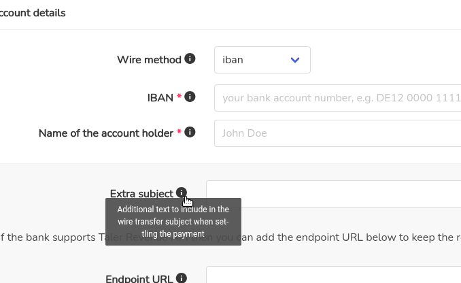Click the info icon beside IBAN
Screen dimensions: 461x283
tap(190, 97)
